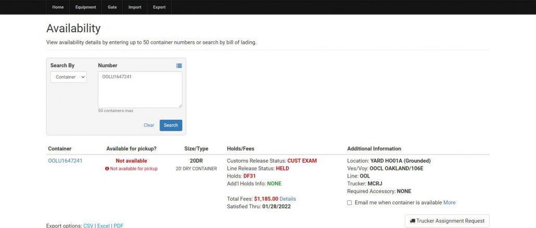The width and height of the screenshot is (536, 228).
Task: Open the Gate menu
Action: click(x=112, y=7)
